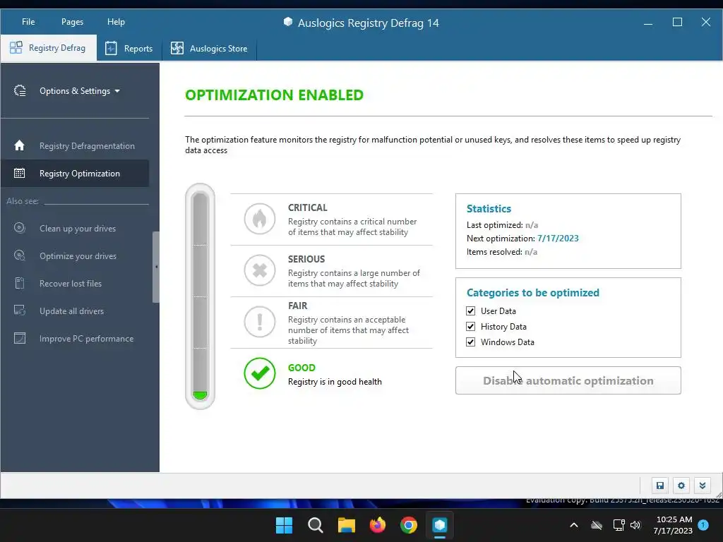Open taskbar Search
This screenshot has height=542, width=723.
point(316,525)
